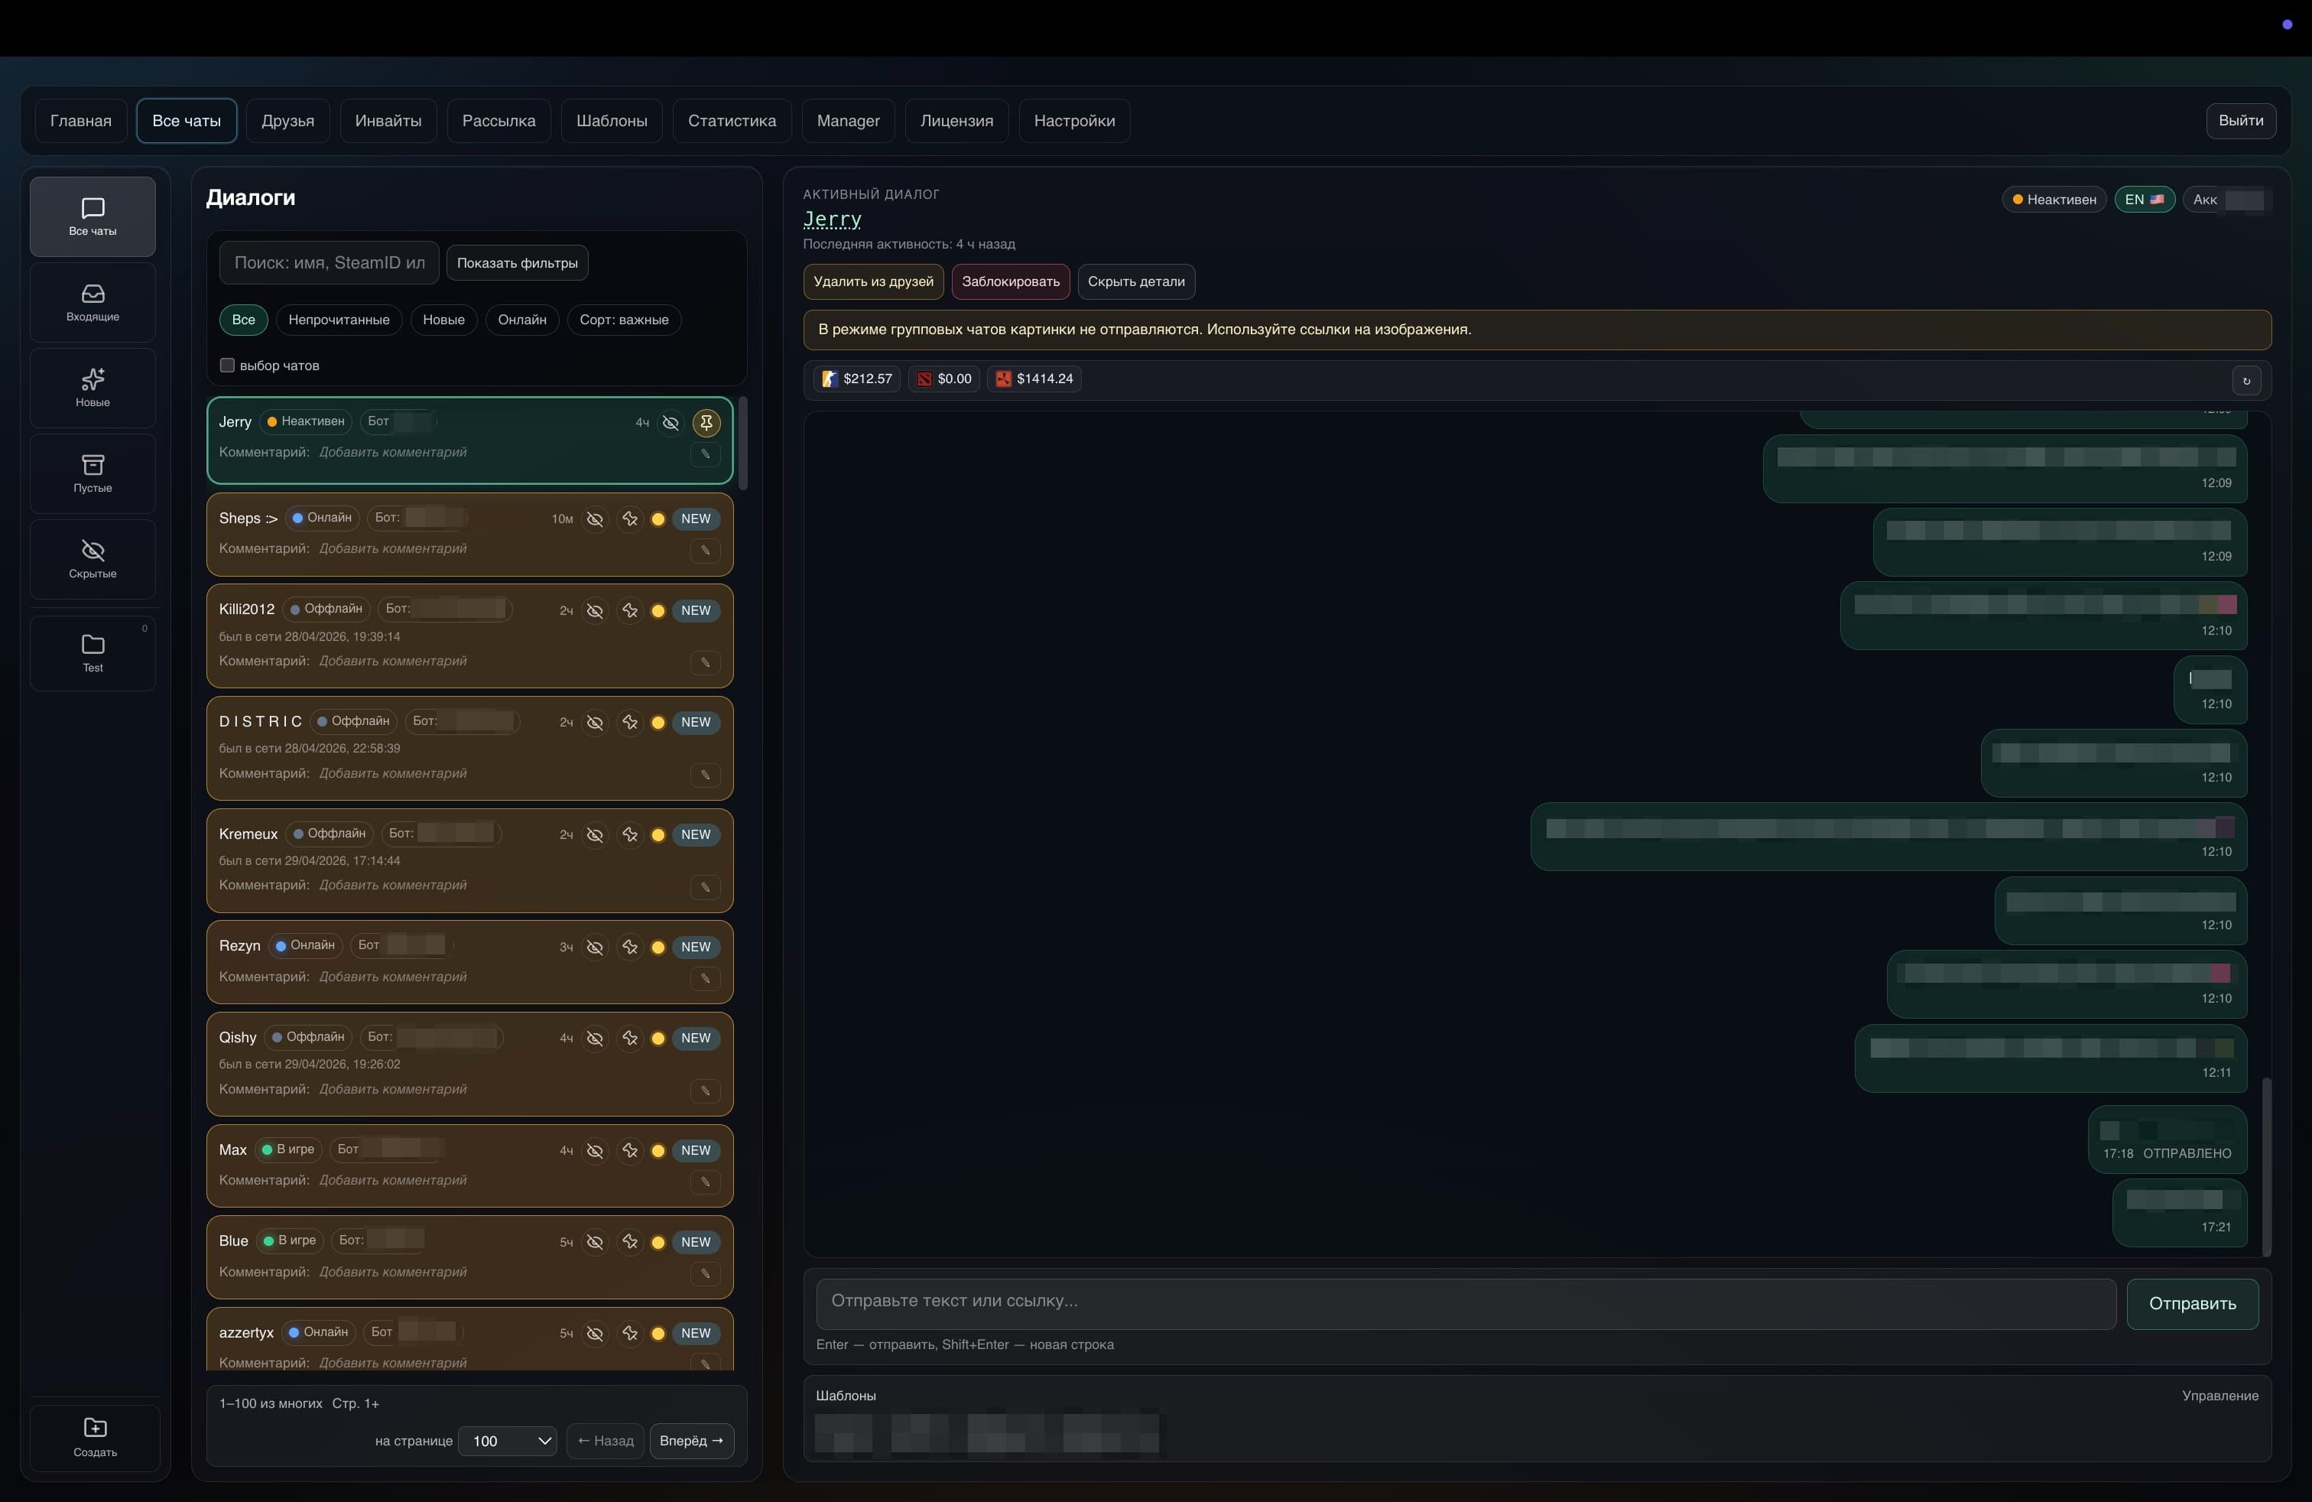Open the Новые sparkle sidebar icon

pos(93,388)
